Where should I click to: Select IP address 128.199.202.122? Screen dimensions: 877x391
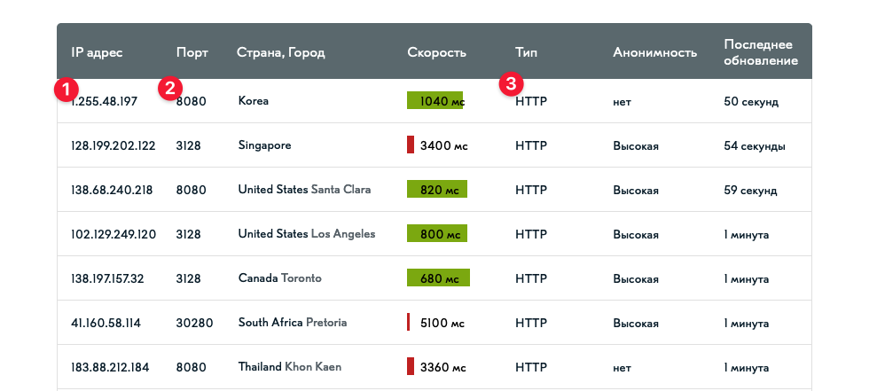[113, 145]
